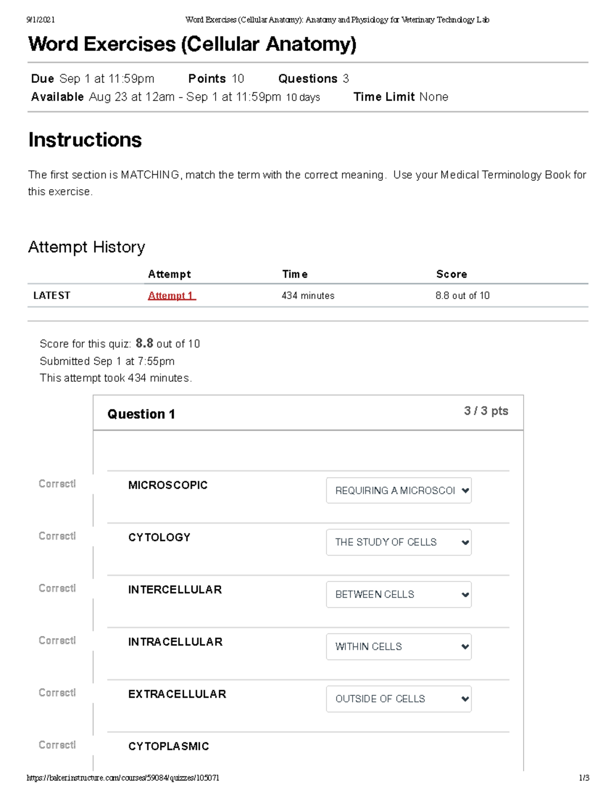Screen dimensions: 616x798
Task: Select the Score column header
Action: click(x=452, y=274)
